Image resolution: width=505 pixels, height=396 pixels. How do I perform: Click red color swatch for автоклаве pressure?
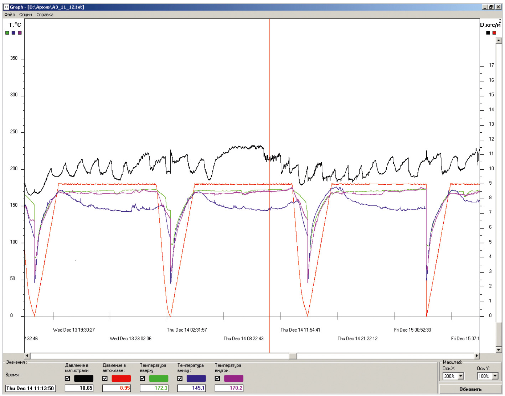[121, 379]
